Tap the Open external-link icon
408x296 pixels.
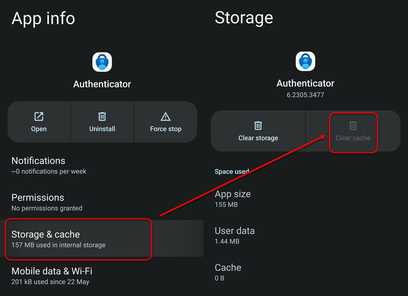pos(39,117)
